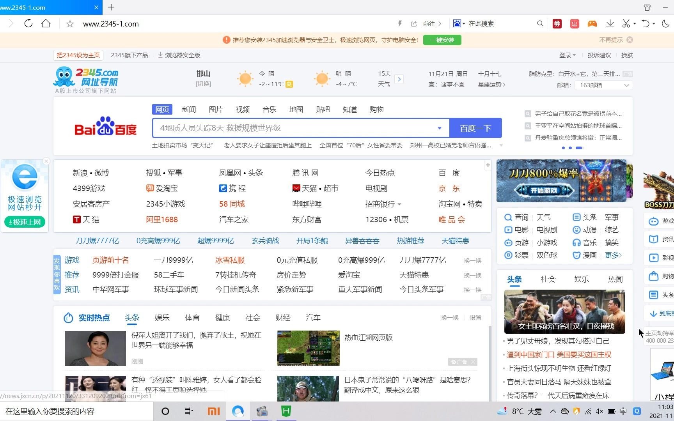Image resolution: width=674 pixels, height=421 pixels.
Task: Click the 百度一下 search button
Action: [x=475, y=128]
